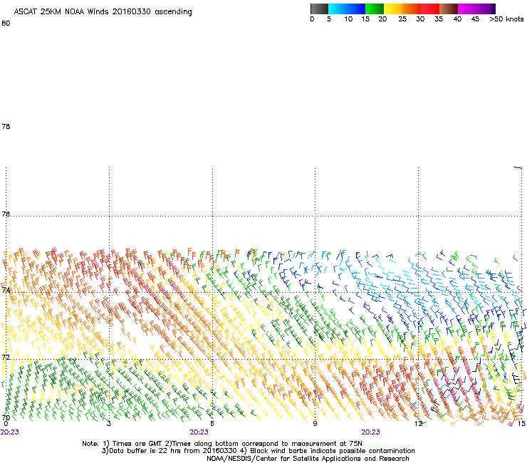Click the title 'ASCAT 25KM NOAA Winds 20160330 ascending'
Image resolution: width=527 pixels, height=463 pixels.
[103, 12]
